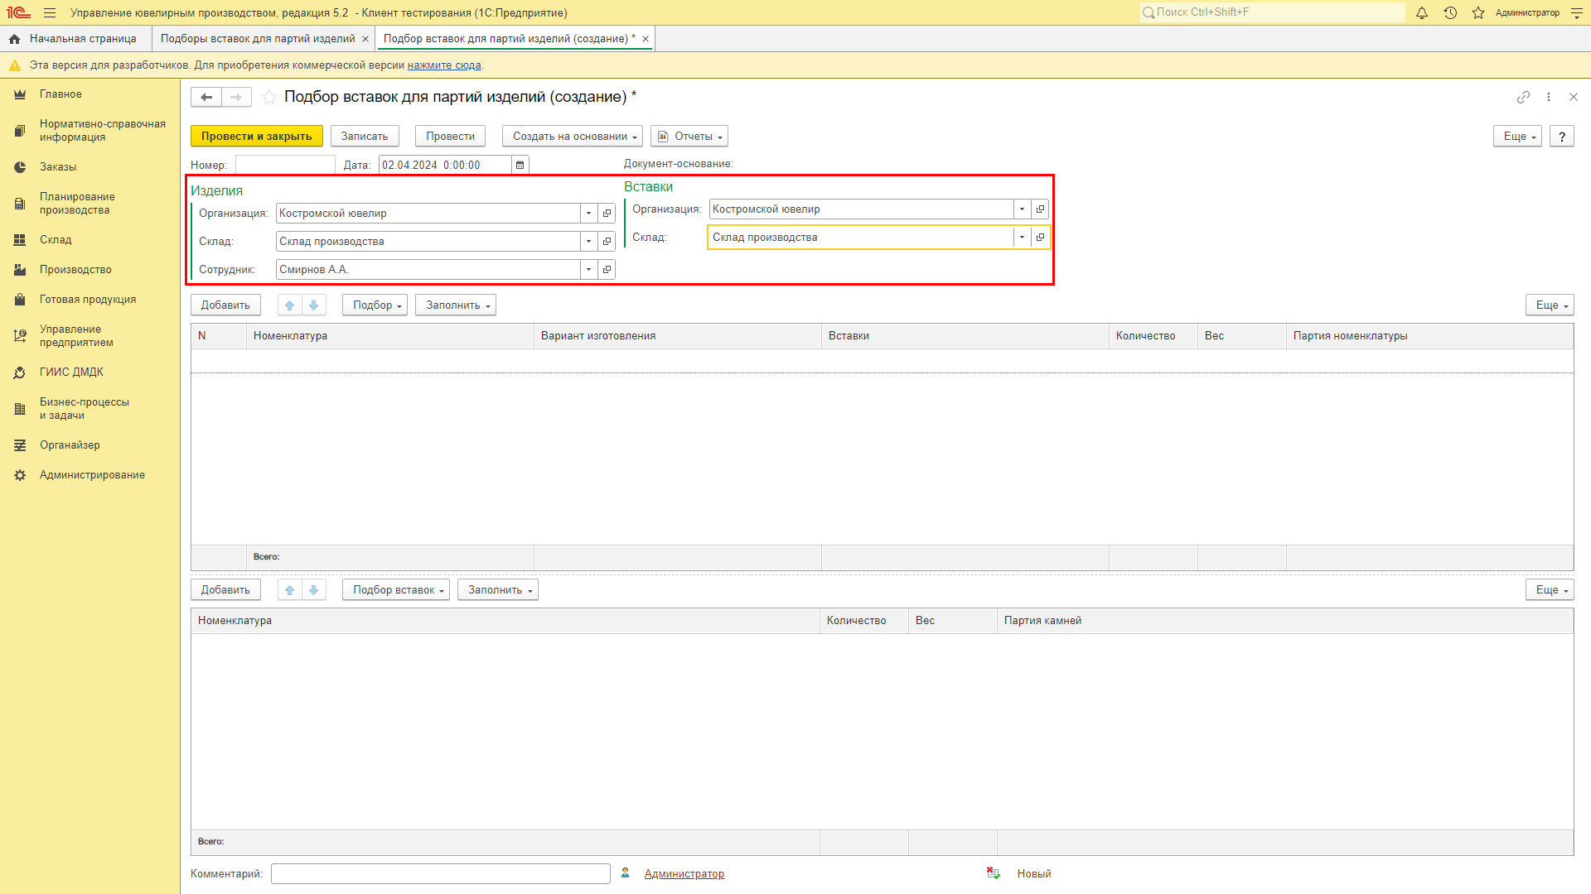The height and width of the screenshot is (894, 1591).
Task: Move row down in products table
Action: (314, 305)
